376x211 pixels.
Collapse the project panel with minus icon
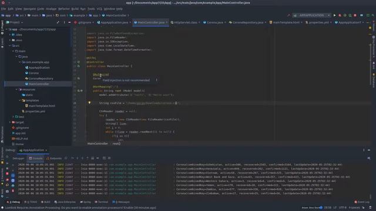tap(69, 22)
